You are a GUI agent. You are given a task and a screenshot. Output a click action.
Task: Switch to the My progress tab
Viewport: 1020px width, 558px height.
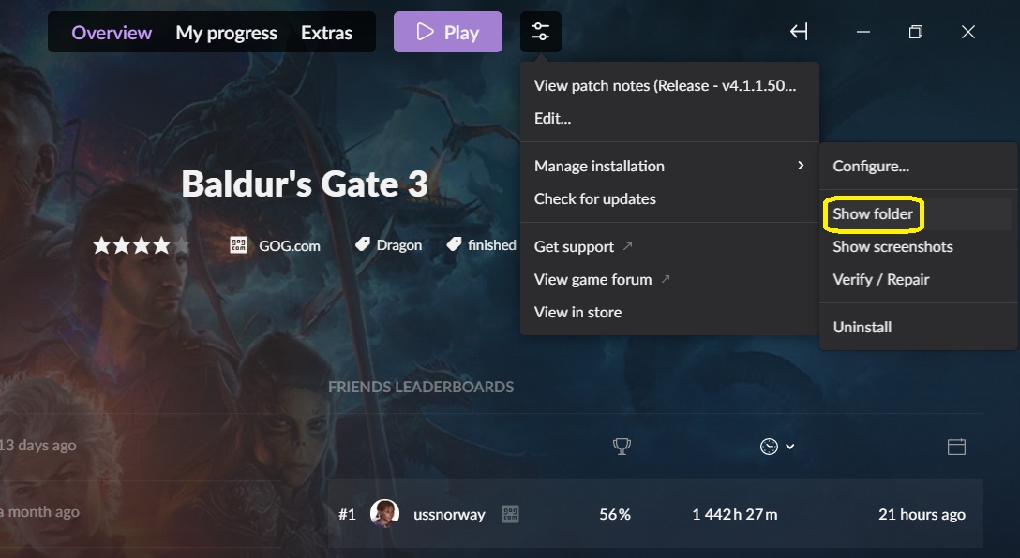click(x=226, y=33)
